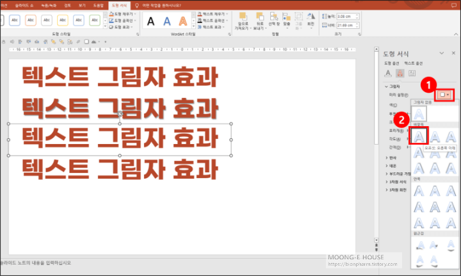
Task: Expand WordArt styles gallery more arrow
Action: (193, 26)
